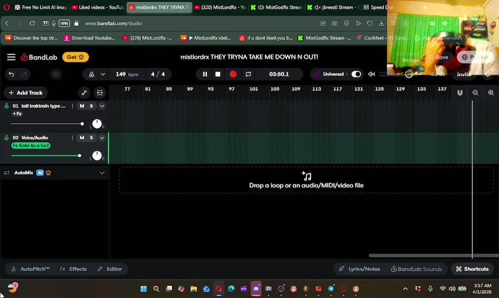Start recording with the red button
The width and height of the screenshot is (499, 298).
[x=233, y=74]
